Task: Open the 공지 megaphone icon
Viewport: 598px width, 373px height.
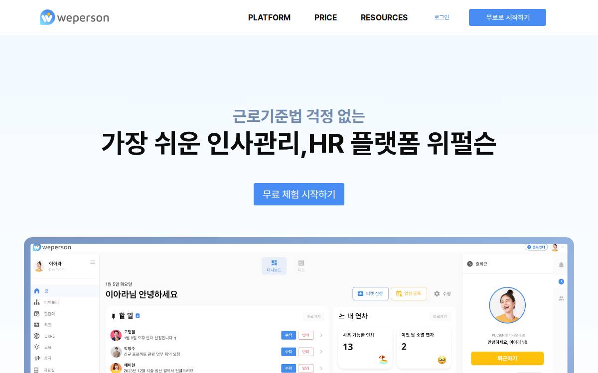Action: 36,358
